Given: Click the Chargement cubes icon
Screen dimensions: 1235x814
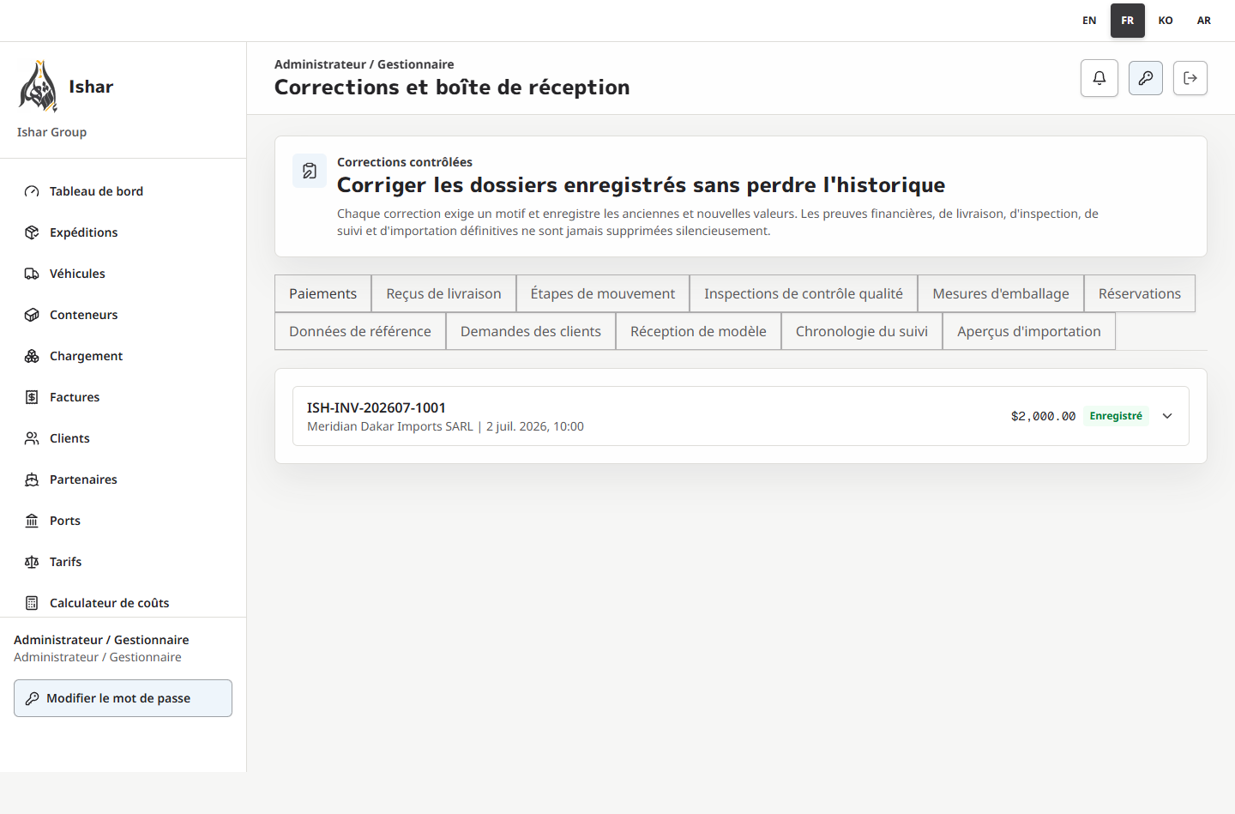Looking at the screenshot, I should tap(32, 356).
